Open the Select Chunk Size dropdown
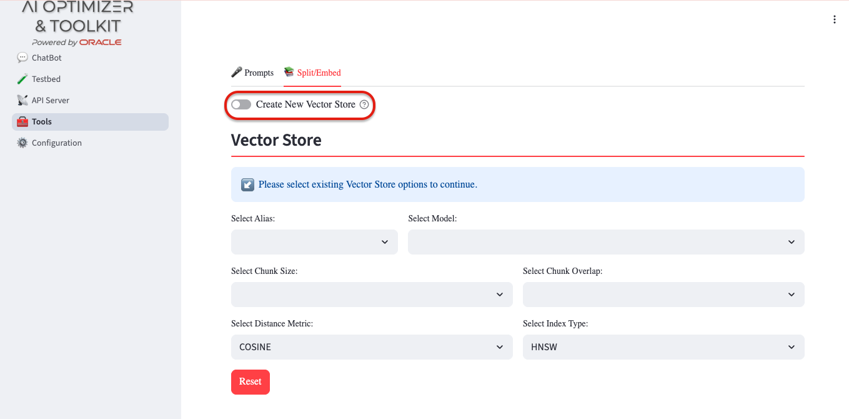The image size is (849, 419). (371, 295)
